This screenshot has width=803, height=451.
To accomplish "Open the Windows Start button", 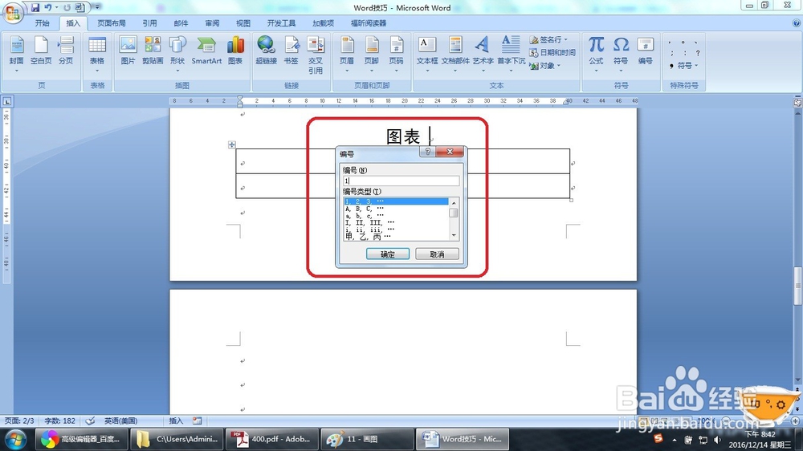I will coord(15,439).
